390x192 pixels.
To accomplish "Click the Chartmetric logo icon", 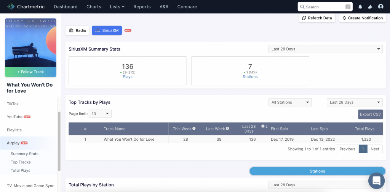I will (x=11, y=7).
